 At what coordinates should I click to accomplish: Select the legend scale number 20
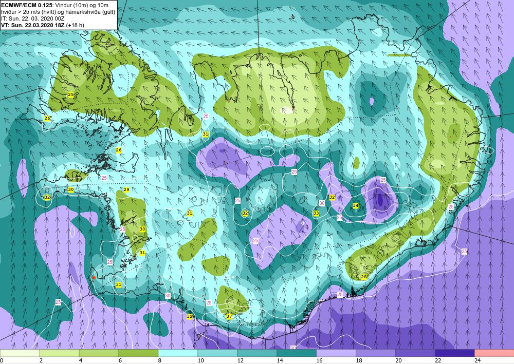[398, 360]
